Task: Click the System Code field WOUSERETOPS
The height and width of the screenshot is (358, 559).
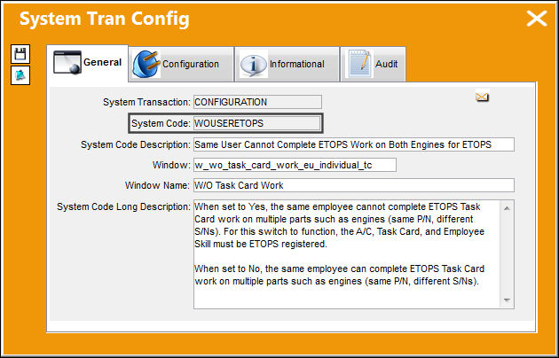Action: click(x=256, y=123)
